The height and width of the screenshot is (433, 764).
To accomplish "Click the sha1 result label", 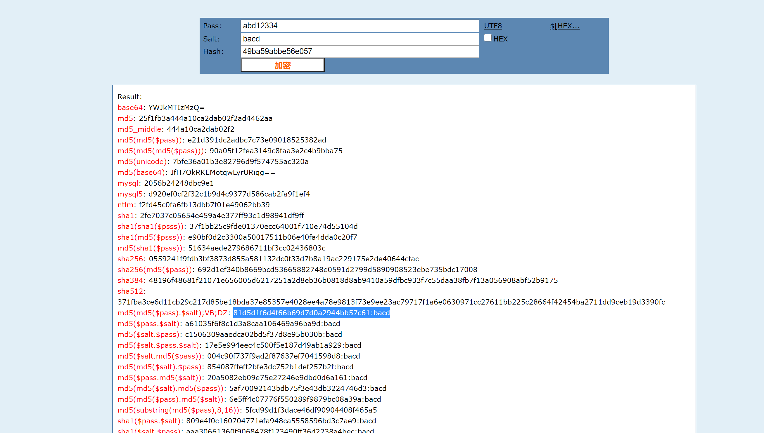I will pyautogui.click(x=126, y=215).
